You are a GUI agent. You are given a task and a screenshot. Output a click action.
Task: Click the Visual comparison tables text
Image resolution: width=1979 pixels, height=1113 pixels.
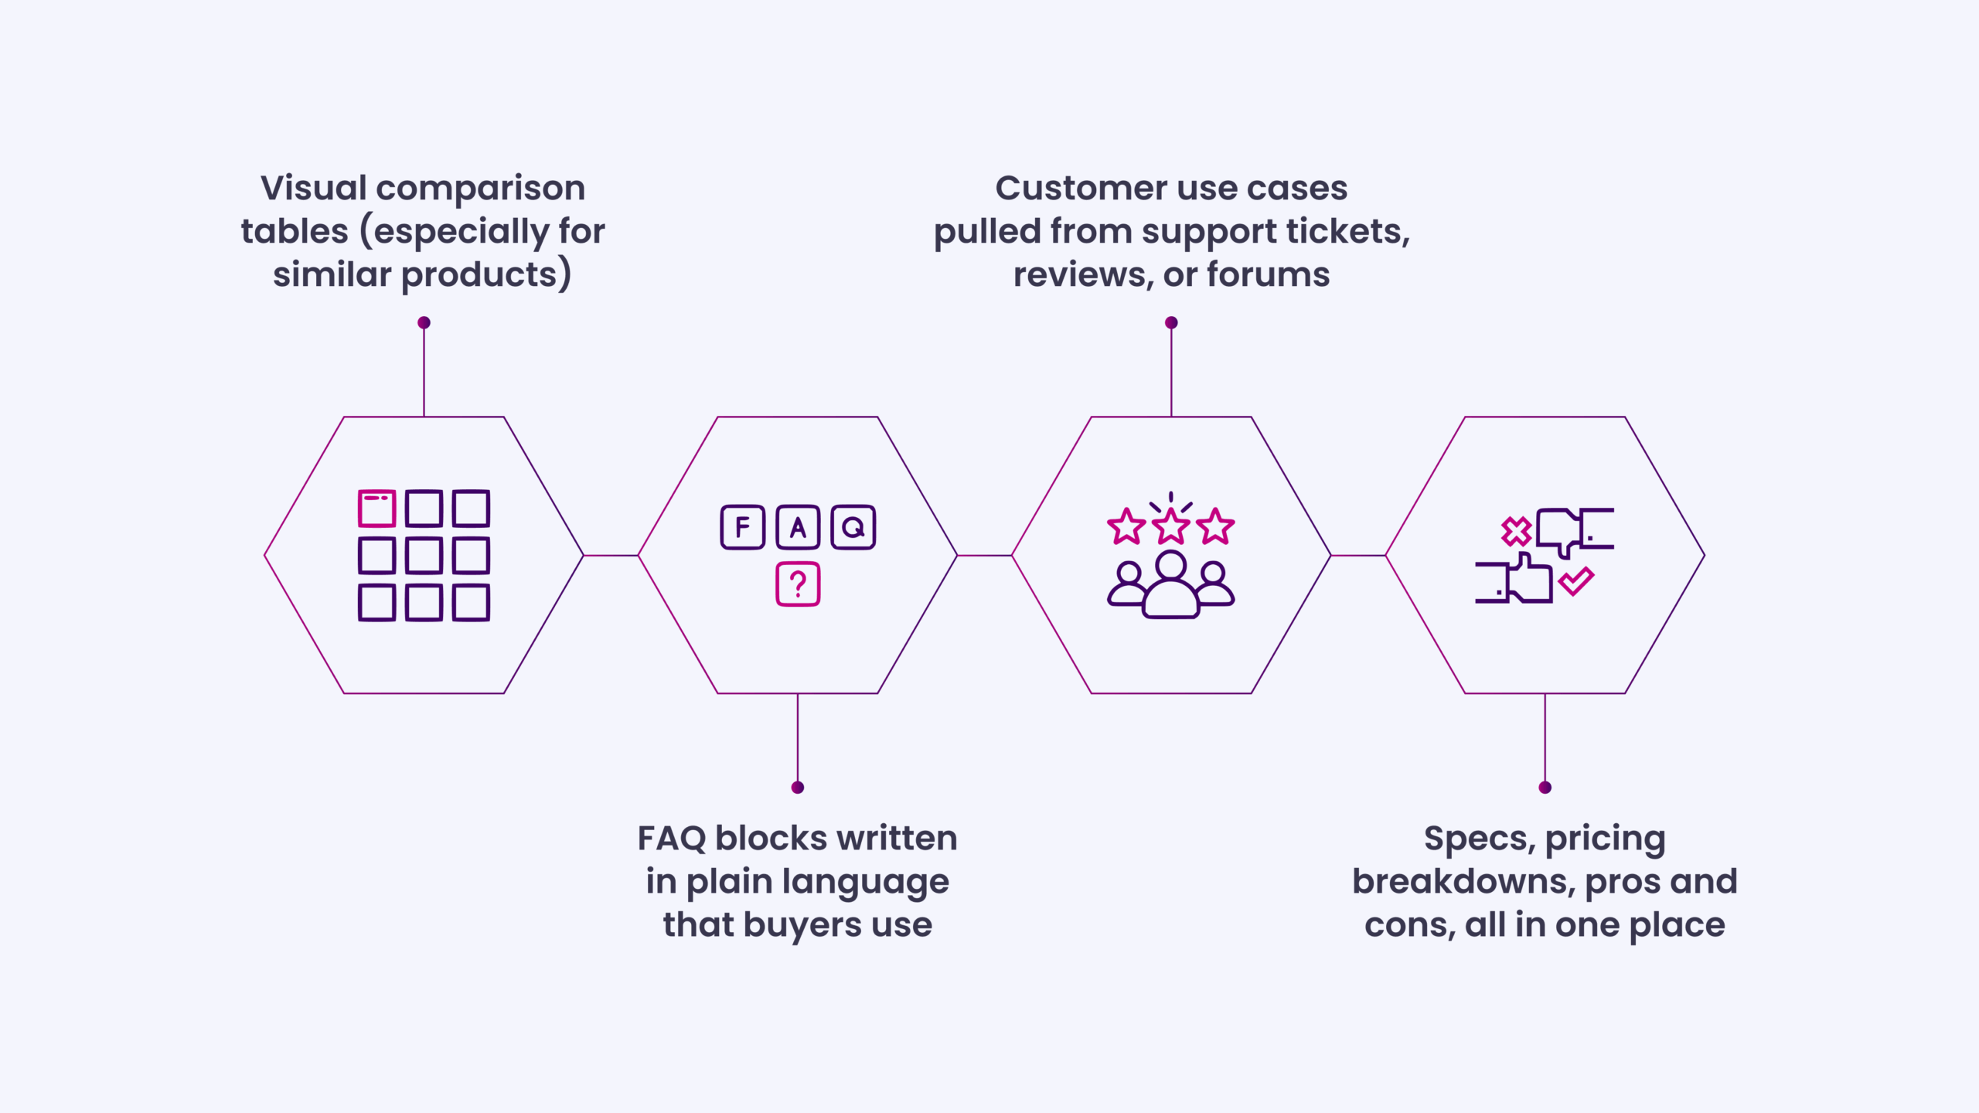click(x=423, y=231)
